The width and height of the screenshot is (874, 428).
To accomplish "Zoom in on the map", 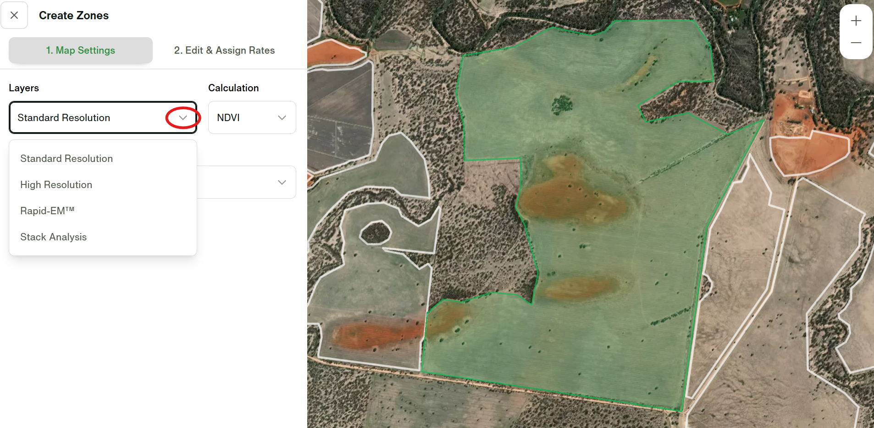I will [x=856, y=21].
